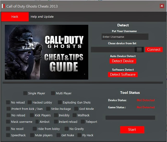Enable the Strike Package checkbox
This screenshot has width=167, height=142.
click(x=48, y=109)
